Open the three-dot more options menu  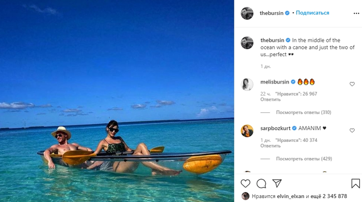click(x=356, y=13)
